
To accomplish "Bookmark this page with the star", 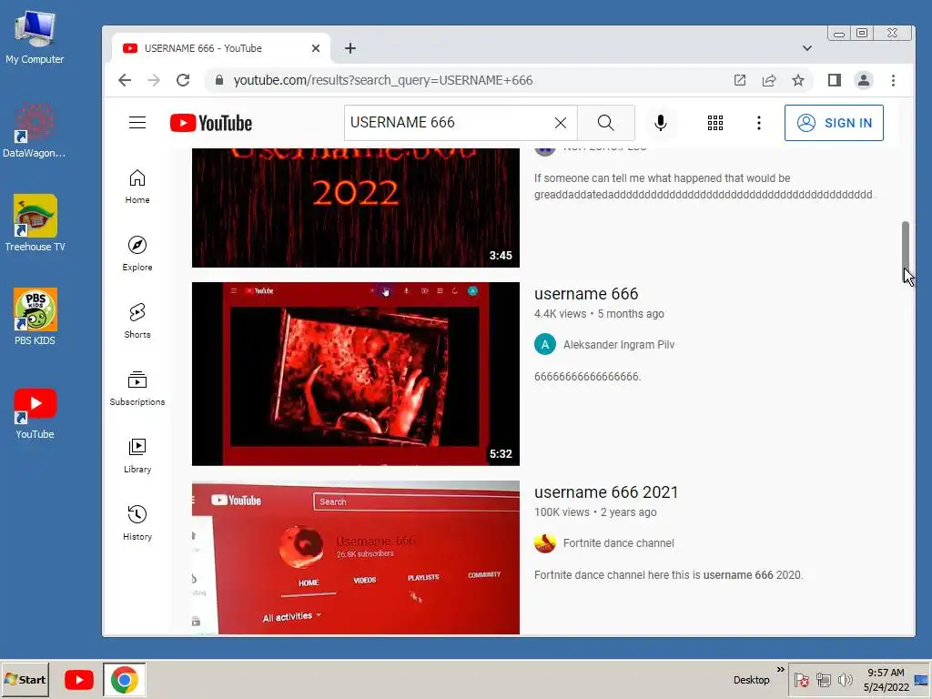I will (798, 80).
